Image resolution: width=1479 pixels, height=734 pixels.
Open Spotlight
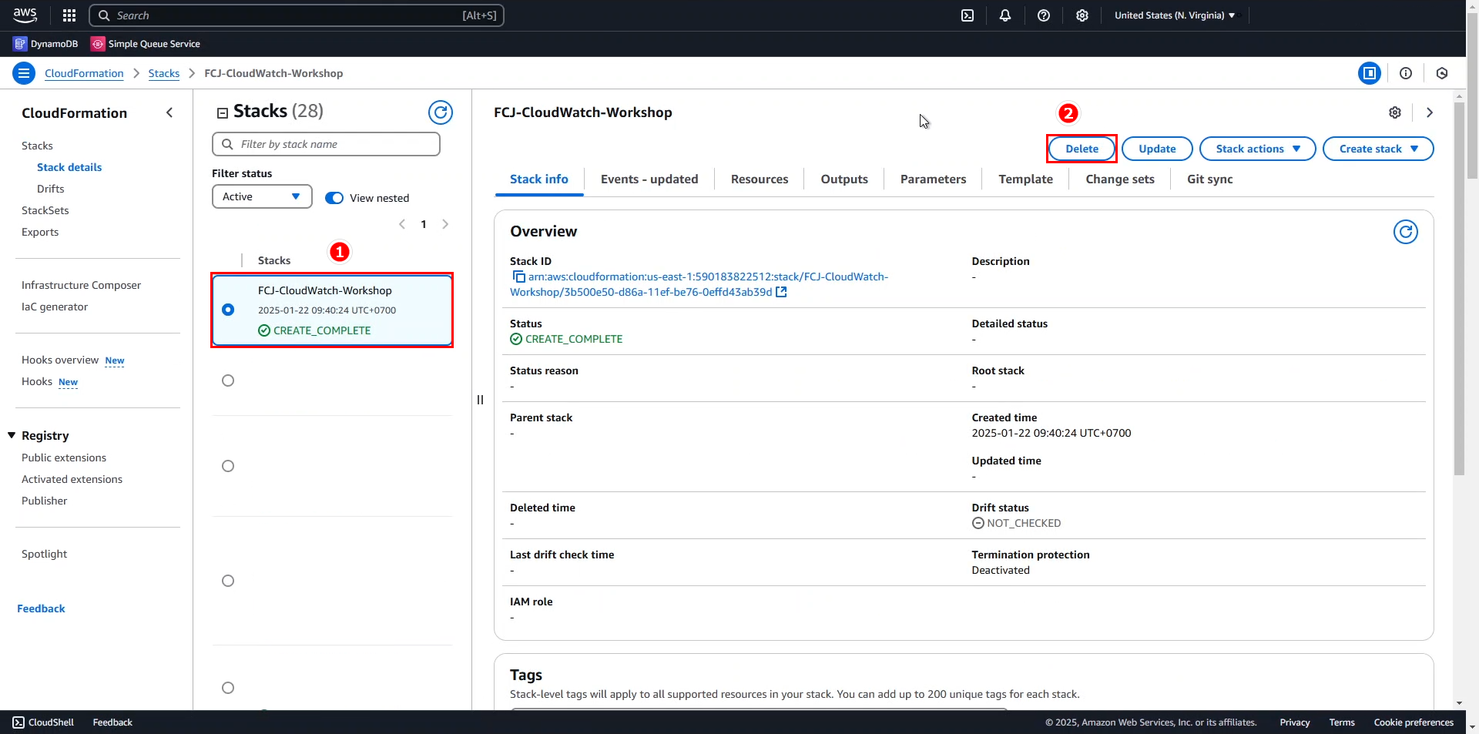[44, 554]
